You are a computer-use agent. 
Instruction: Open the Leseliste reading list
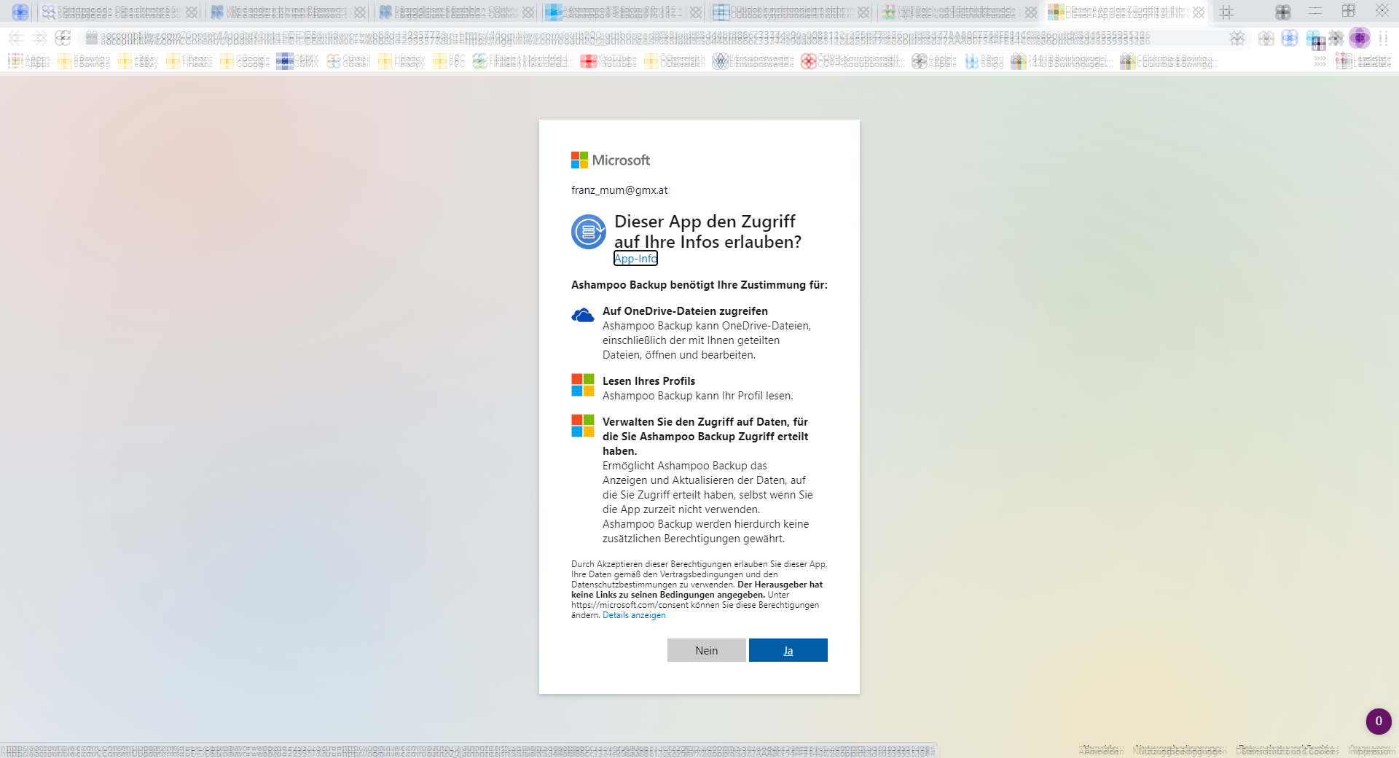(1364, 62)
